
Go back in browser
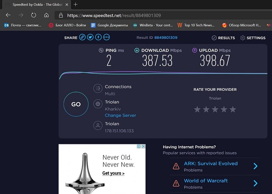tap(8, 15)
